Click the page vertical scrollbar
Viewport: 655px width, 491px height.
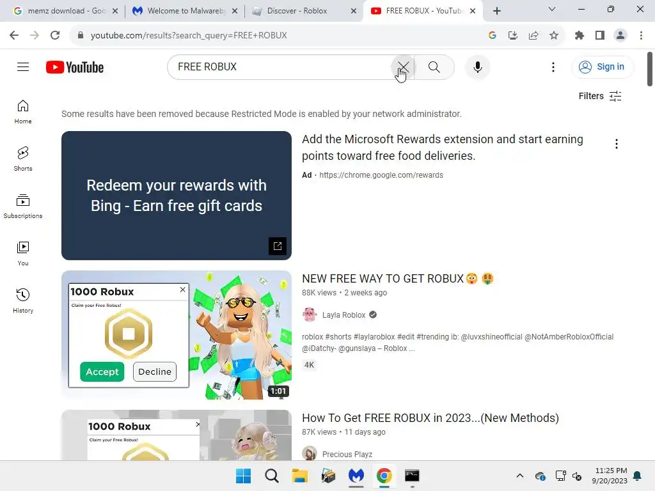tap(650, 69)
